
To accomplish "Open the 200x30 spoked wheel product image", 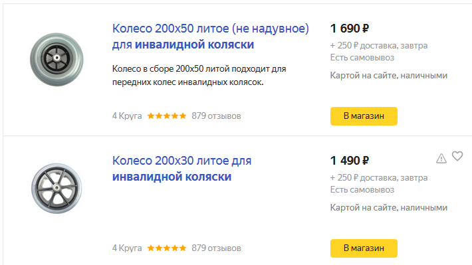I will click(57, 189).
